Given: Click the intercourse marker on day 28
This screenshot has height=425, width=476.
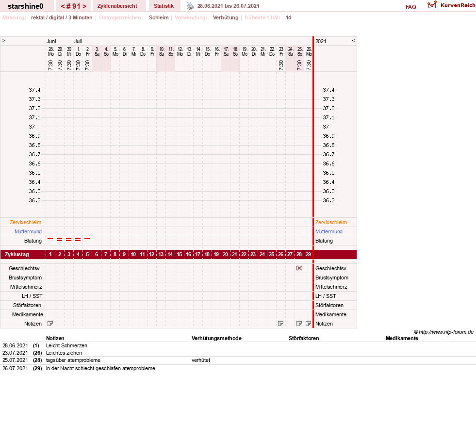Looking at the screenshot, I should (x=299, y=268).
